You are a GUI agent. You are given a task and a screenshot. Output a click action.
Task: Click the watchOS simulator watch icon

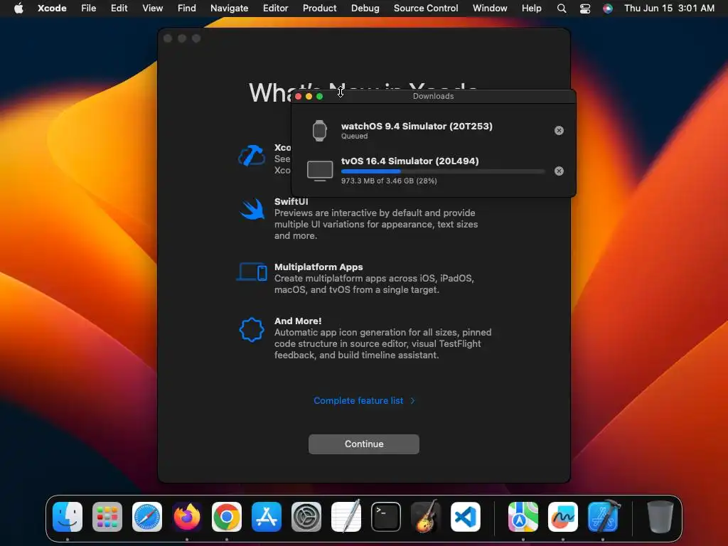tap(319, 131)
